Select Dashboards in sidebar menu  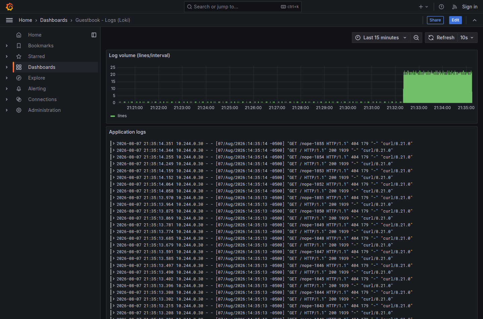pos(42,67)
